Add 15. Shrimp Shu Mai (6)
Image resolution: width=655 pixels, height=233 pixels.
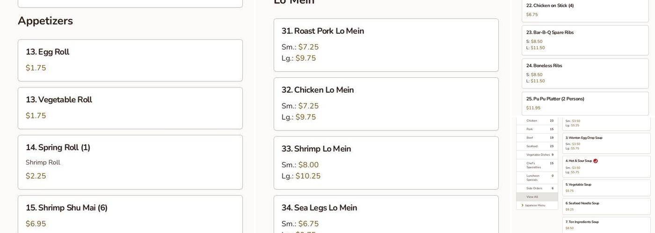click(130, 214)
